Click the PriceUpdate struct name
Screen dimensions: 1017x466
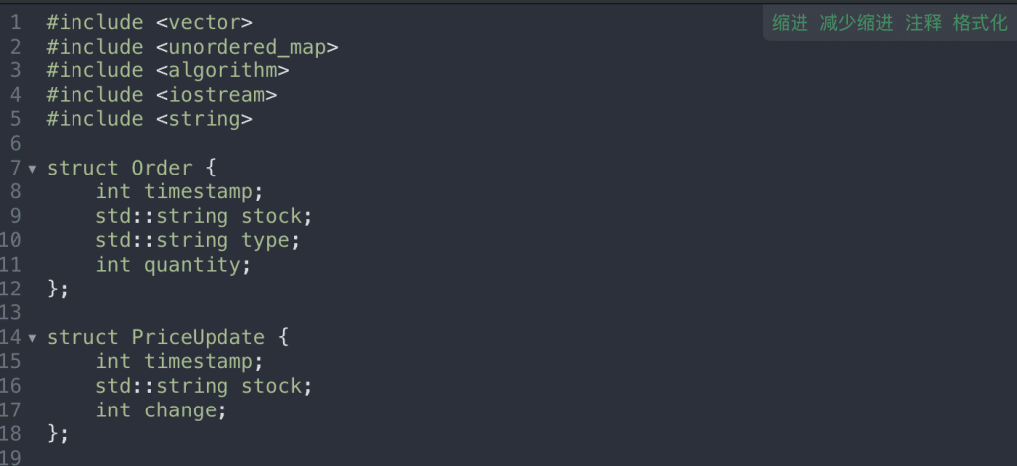coord(199,337)
